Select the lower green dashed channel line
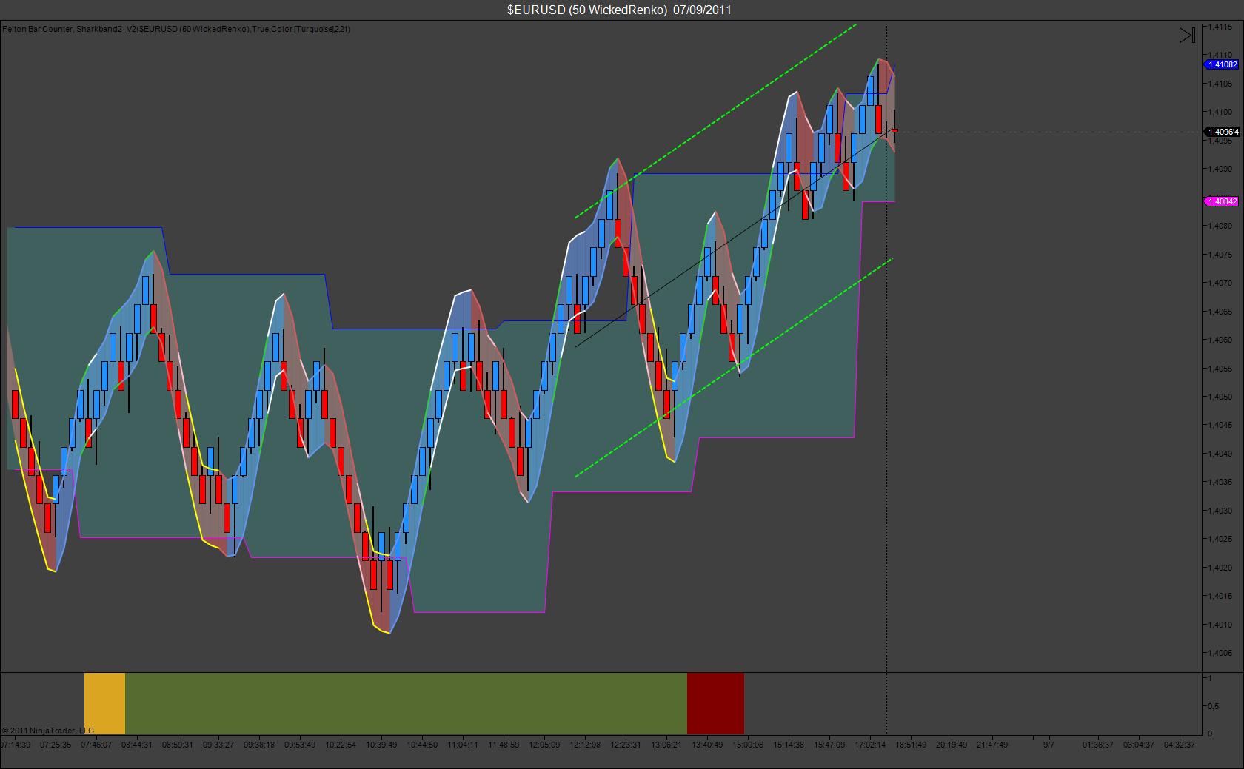1244x769 pixels. pos(734,367)
